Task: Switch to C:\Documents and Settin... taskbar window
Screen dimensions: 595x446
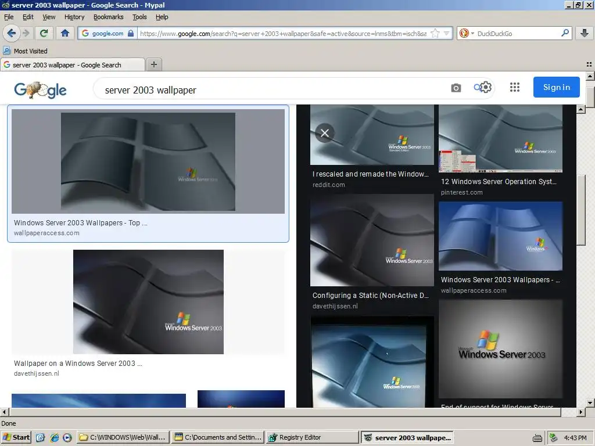Action: click(217, 437)
